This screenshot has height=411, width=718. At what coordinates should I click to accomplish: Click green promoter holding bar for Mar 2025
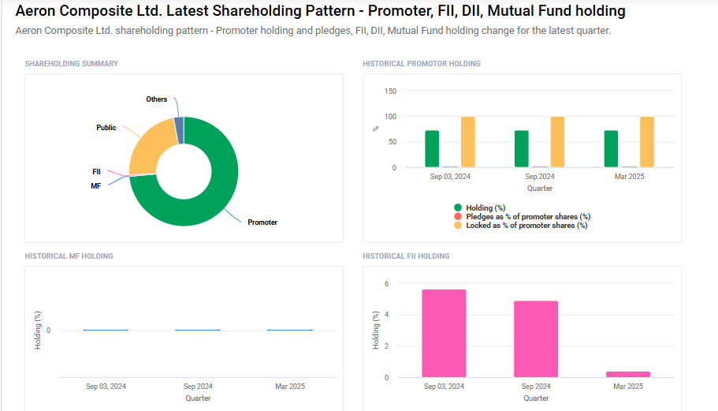click(611, 149)
